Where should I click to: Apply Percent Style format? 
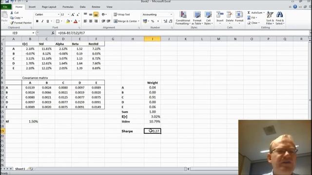pos(153,21)
